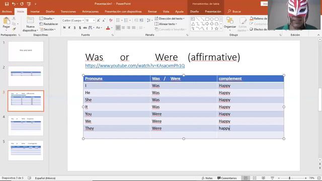Click the Restablecer button
The image size is (322, 181).
(49, 24)
